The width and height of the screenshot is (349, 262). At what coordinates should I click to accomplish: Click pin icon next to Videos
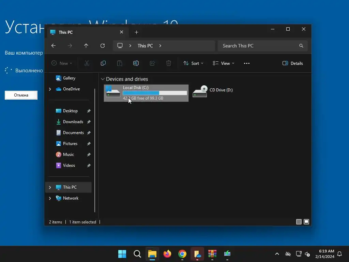[x=89, y=165]
